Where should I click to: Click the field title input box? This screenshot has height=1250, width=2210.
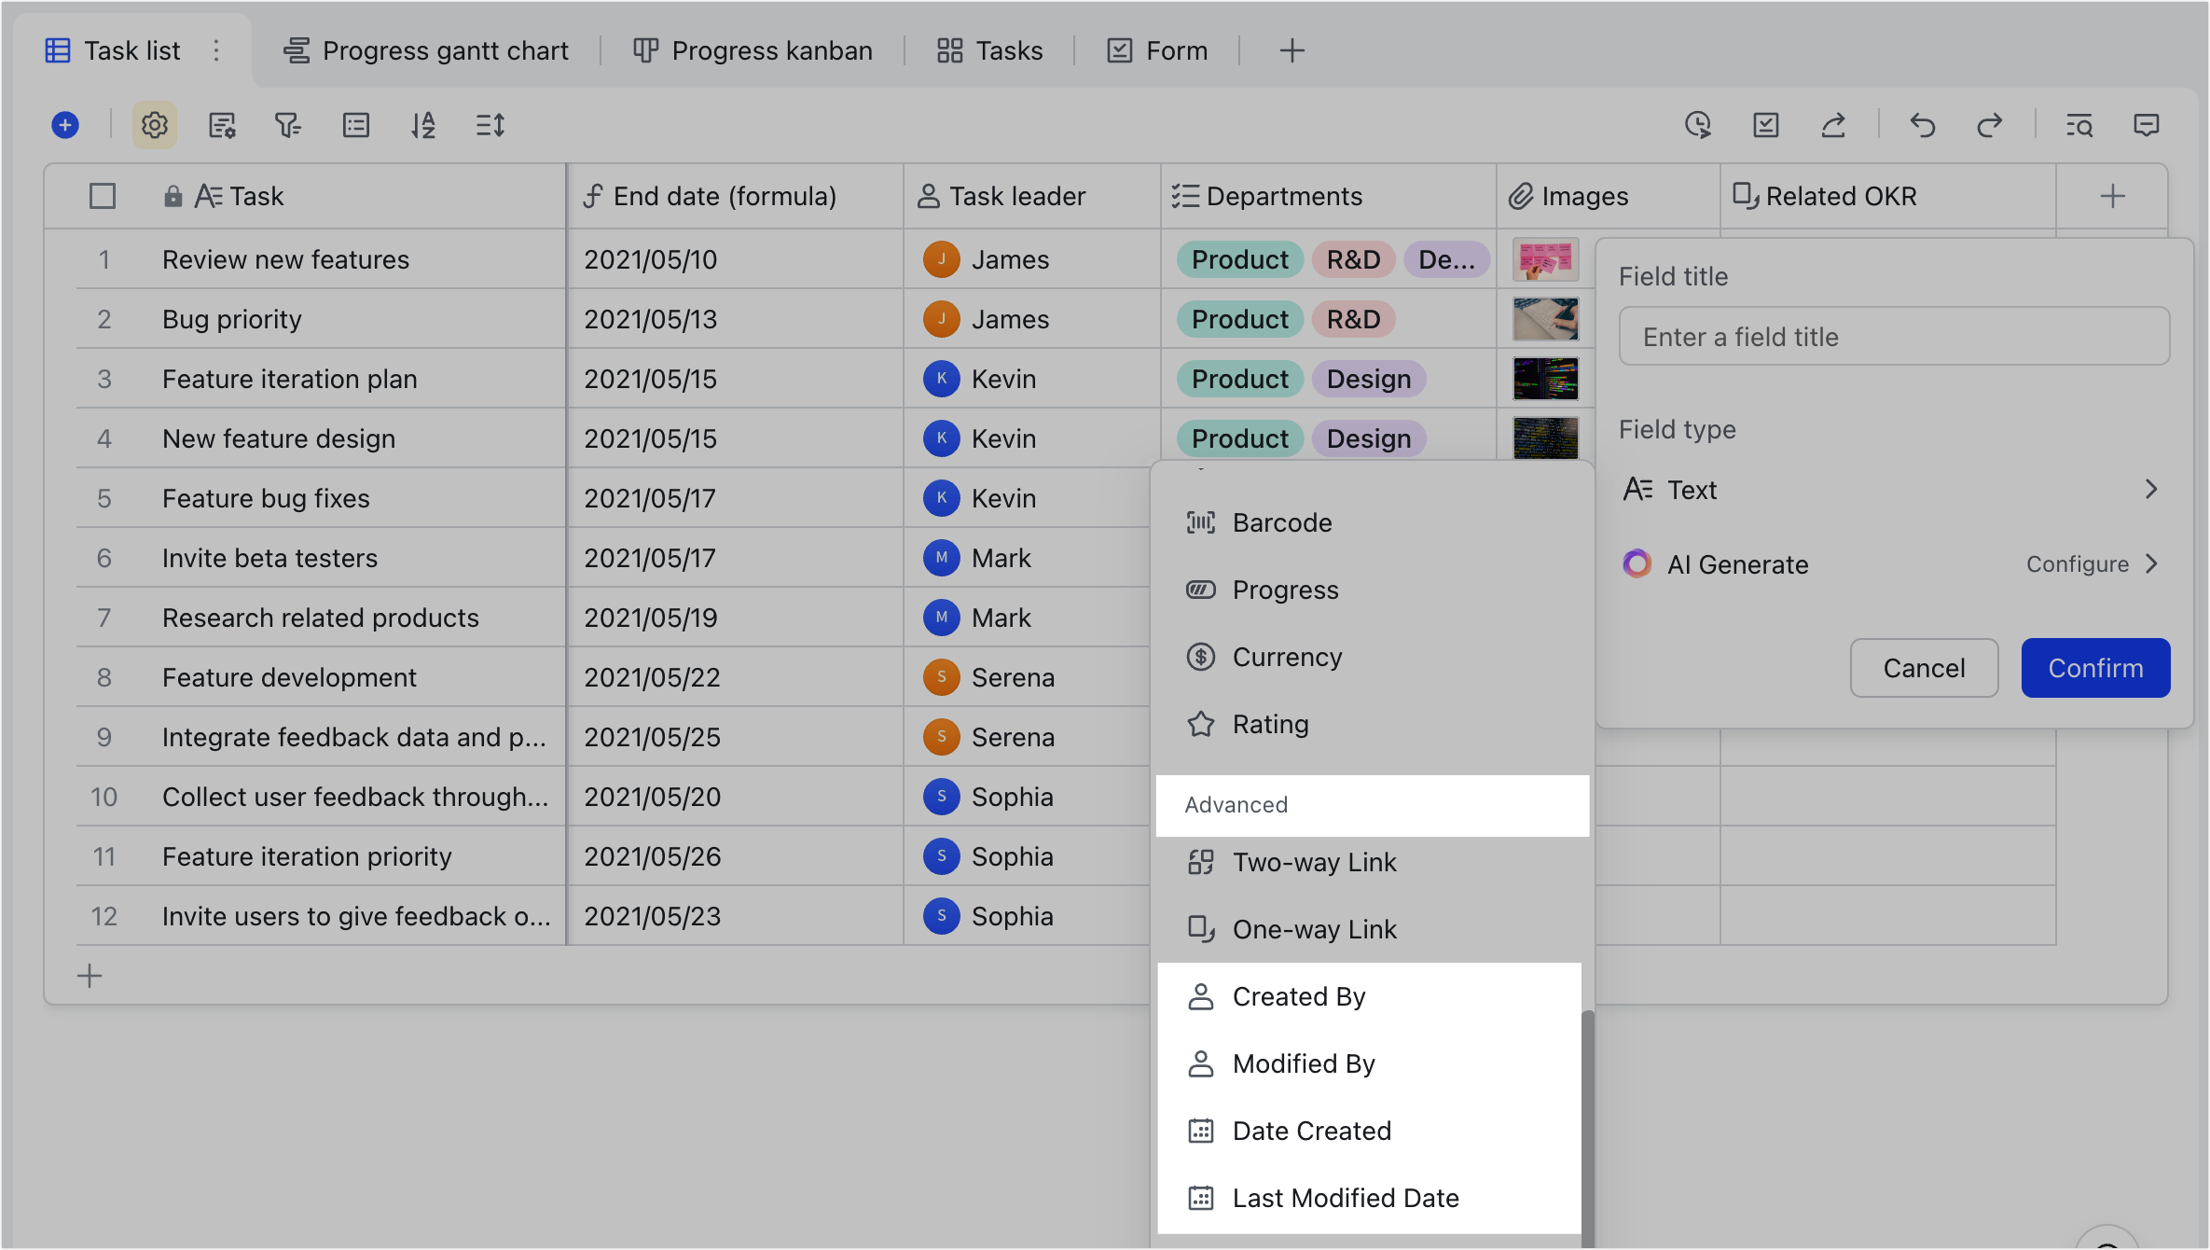(1894, 337)
